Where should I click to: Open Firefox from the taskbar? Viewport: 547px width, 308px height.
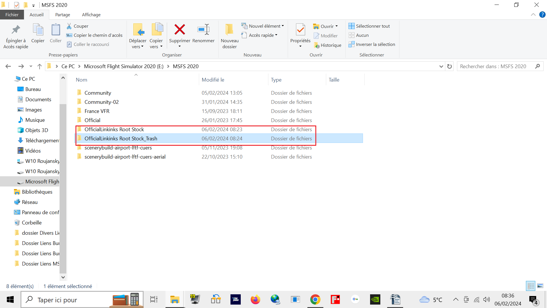255,299
